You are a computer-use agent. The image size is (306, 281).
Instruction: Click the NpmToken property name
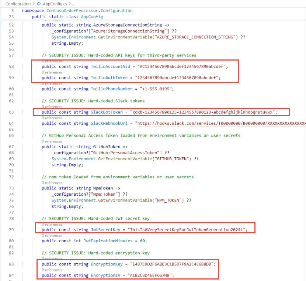pos(103,188)
